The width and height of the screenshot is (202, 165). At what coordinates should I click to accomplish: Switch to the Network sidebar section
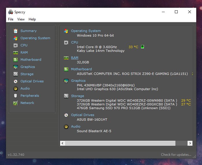point(27,103)
